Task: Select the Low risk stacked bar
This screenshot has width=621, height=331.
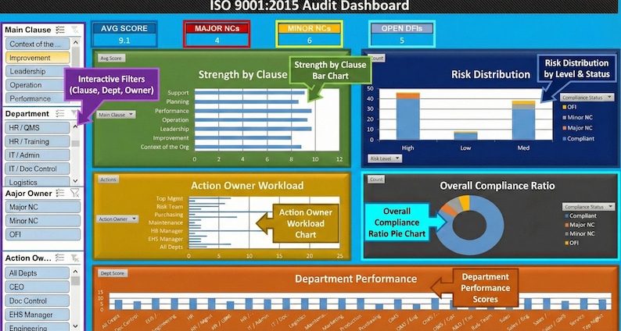Action: click(465, 136)
